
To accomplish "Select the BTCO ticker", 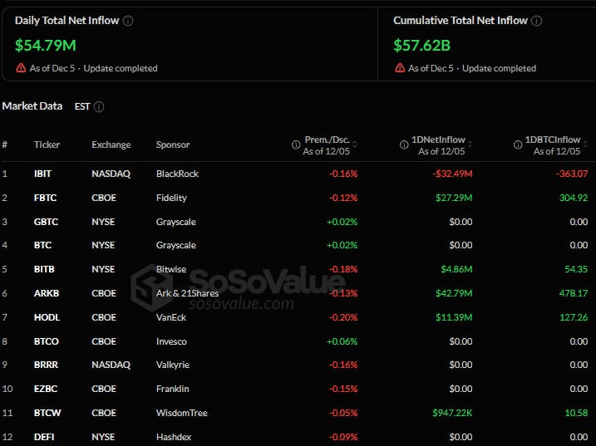I will (x=46, y=341).
